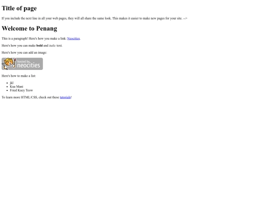Click the bullet before Fried Kuey Teow
Viewport: 264px width, 198px height.
(7, 90)
